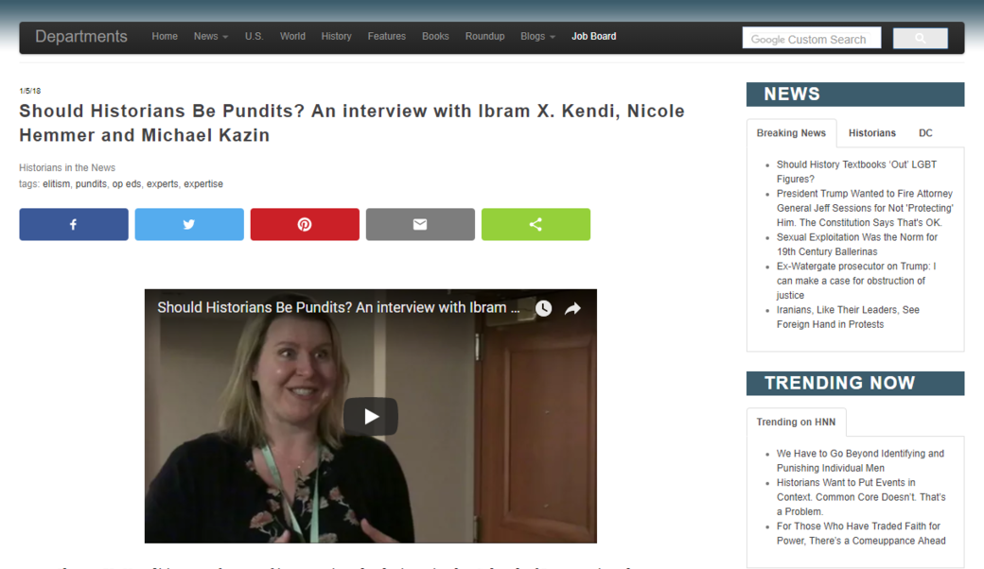This screenshot has height=569, width=984.
Task: Select the DC news tab
Action: point(925,133)
